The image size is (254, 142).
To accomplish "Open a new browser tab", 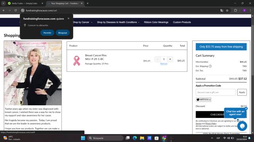I will [88, 4].
